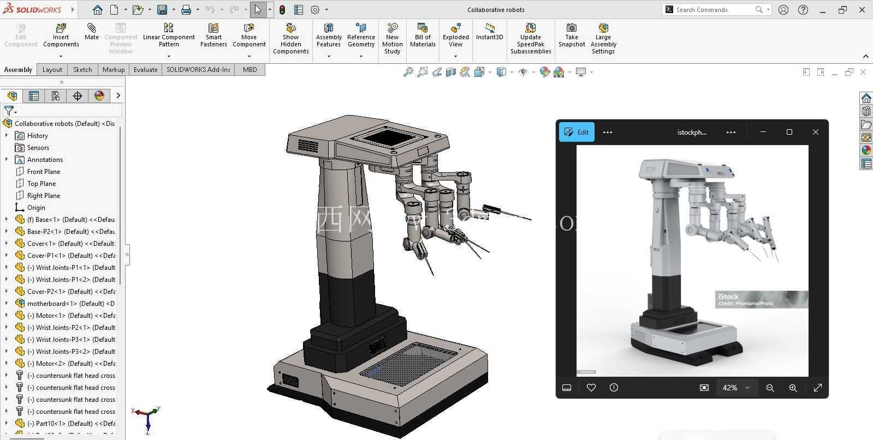Image resolution: width=873 pixels, height=440 pixels.
Task: Select the Right Plane tree item
Action: click(x=44, y=196)
